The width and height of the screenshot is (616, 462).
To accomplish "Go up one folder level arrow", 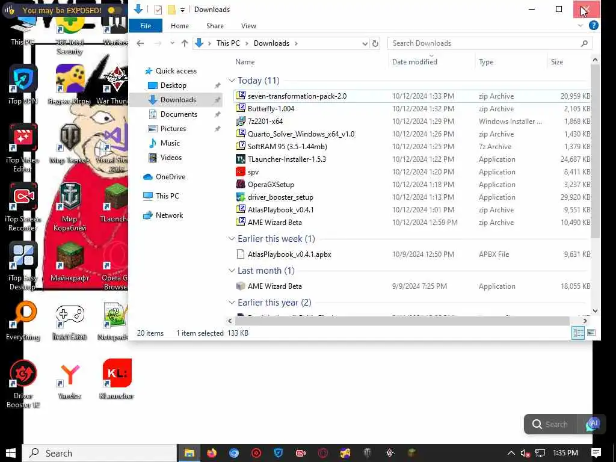I will 185,43.
